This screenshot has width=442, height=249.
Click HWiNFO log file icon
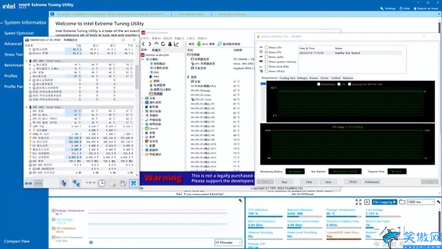pyautogui.click(x=113, y=184)
